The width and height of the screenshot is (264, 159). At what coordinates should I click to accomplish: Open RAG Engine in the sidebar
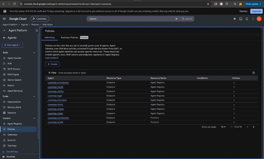click(x=13, y=74)
